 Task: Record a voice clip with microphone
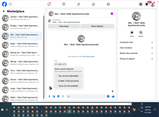point(49,96)
